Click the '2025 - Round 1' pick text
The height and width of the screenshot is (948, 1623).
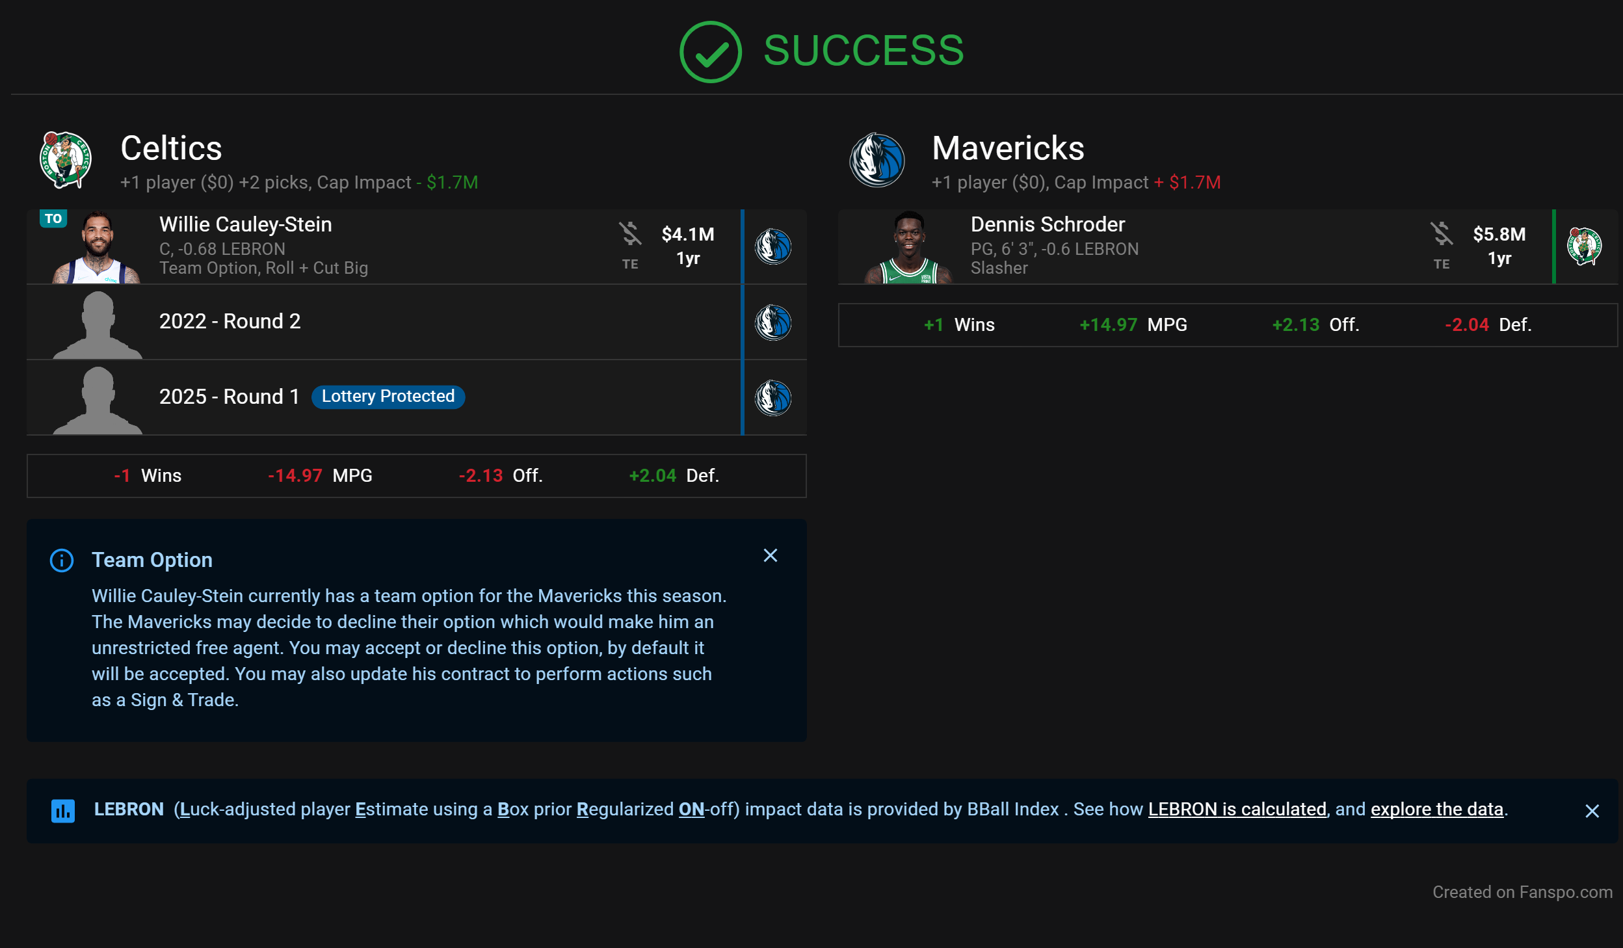coord(230,397)
